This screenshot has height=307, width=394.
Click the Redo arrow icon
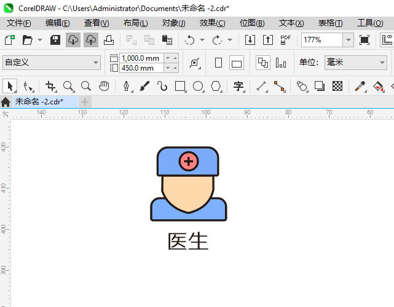click(217, 40)
